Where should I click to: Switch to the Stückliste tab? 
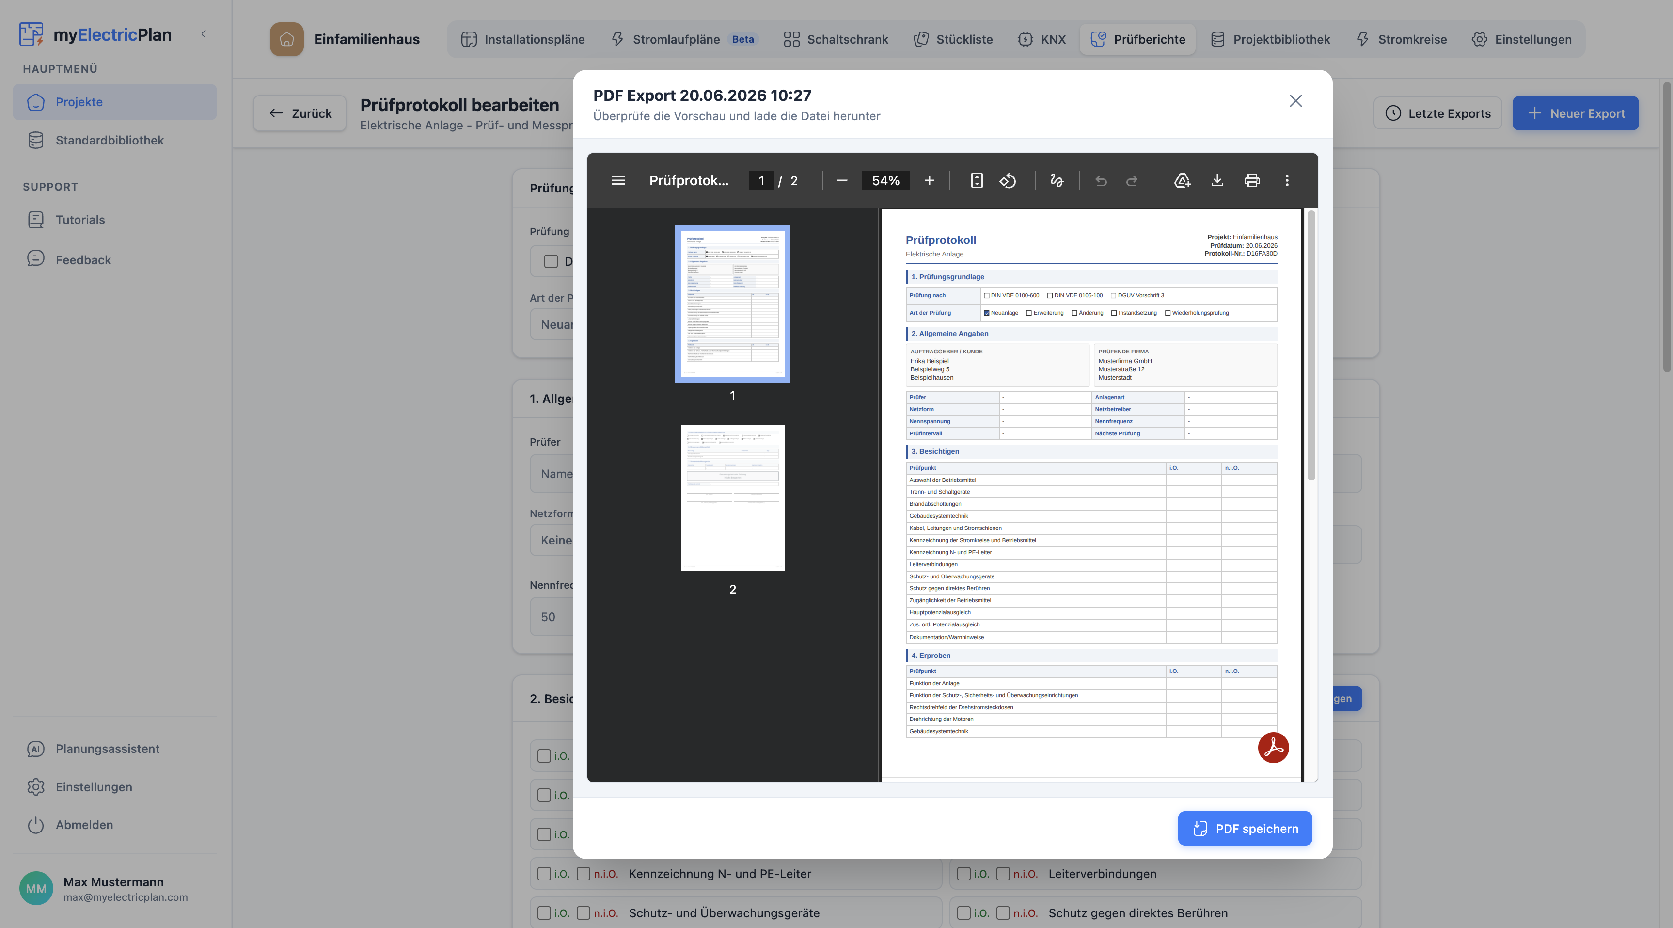click(953, 39)
